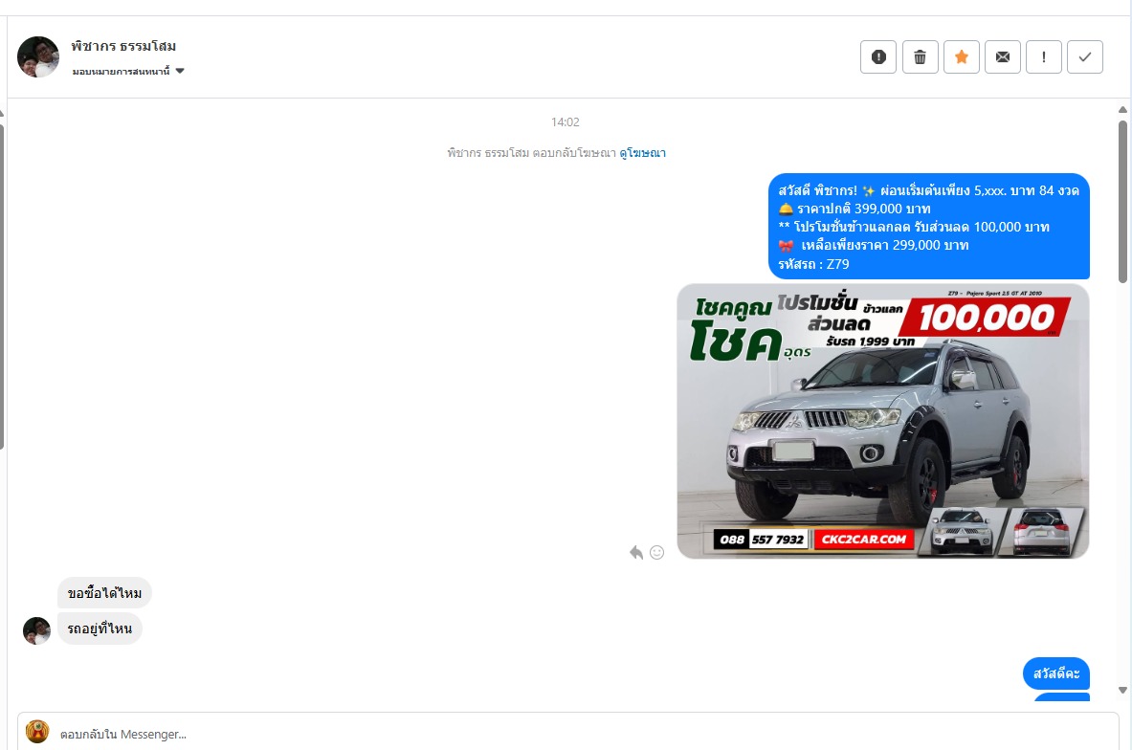Click the chat scrollbar up arrow

pyautogui.click(x=1122, y=110)
